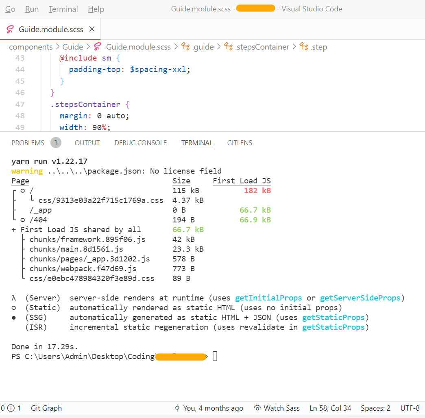Click the terminal cursor at the prompt
The image size is (425, 418).
click(215, 356)
